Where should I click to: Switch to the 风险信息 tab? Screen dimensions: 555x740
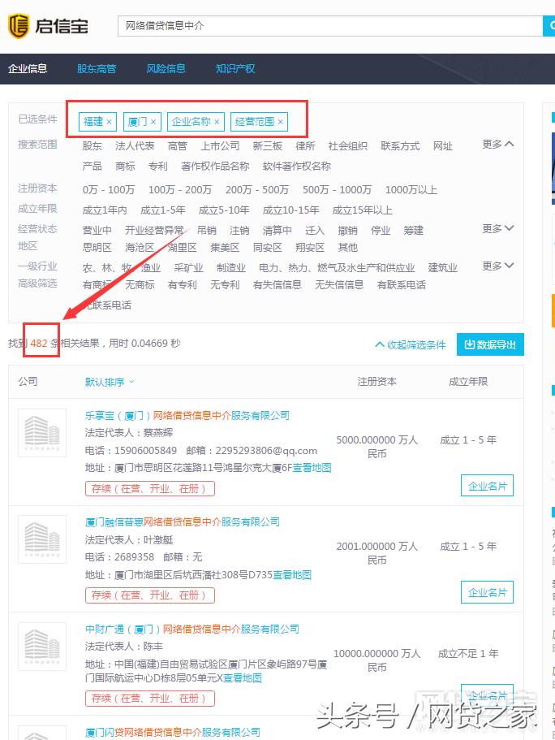[x=166, y=68]
